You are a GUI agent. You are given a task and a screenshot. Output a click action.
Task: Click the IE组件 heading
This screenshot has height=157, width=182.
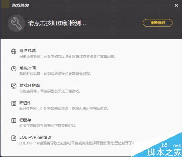25,103
